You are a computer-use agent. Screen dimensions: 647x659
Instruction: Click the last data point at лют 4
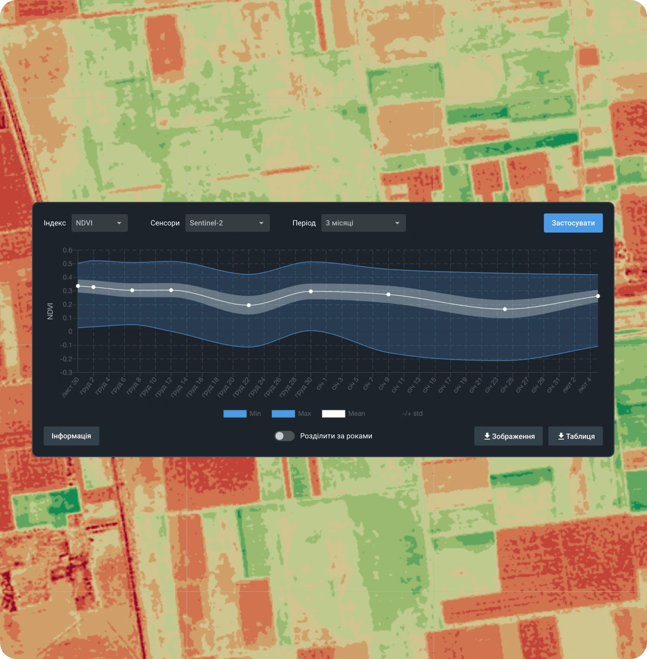(598, 296)
